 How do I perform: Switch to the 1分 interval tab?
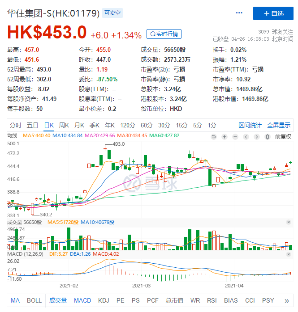pyautogui.click(x=212, y=125)
